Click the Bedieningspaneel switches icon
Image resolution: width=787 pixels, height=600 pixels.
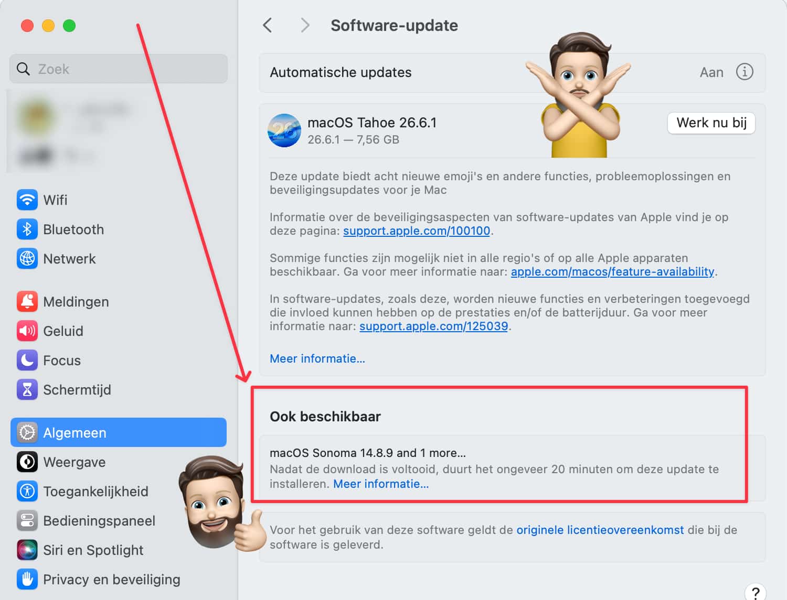[x=27, y=520]
